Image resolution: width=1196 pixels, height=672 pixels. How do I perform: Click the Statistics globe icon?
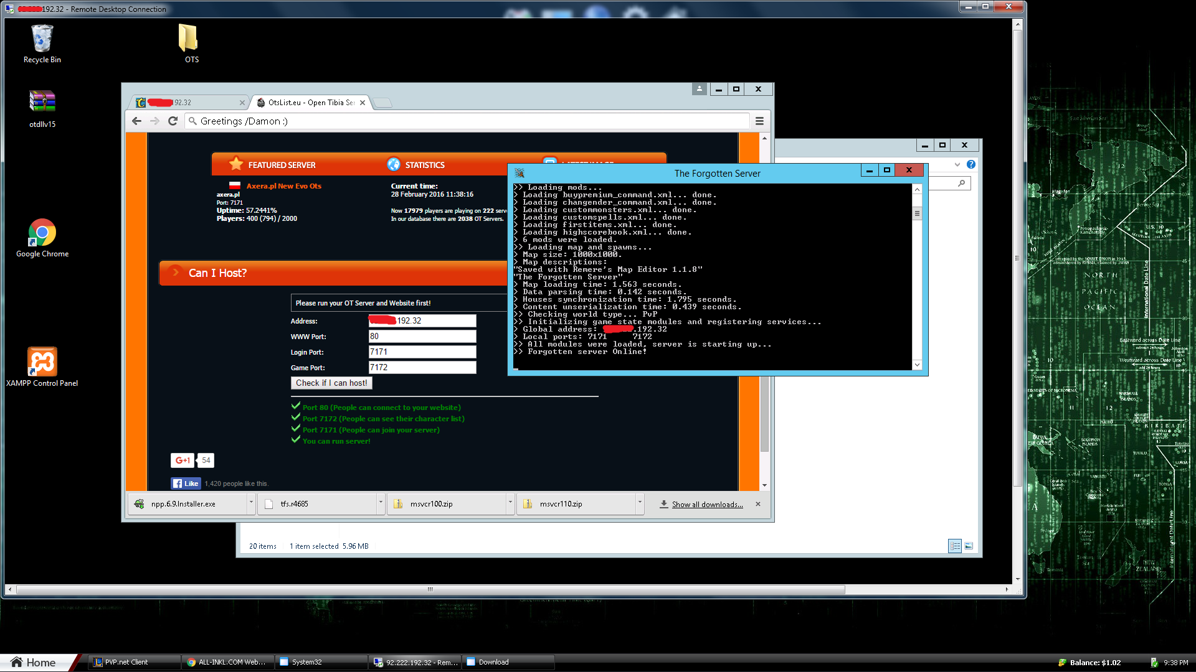394,164
